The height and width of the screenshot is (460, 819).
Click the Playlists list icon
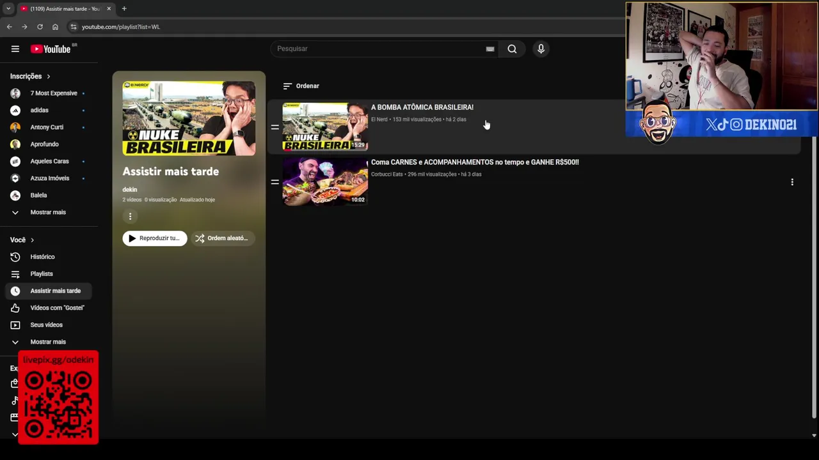point(15,273)
